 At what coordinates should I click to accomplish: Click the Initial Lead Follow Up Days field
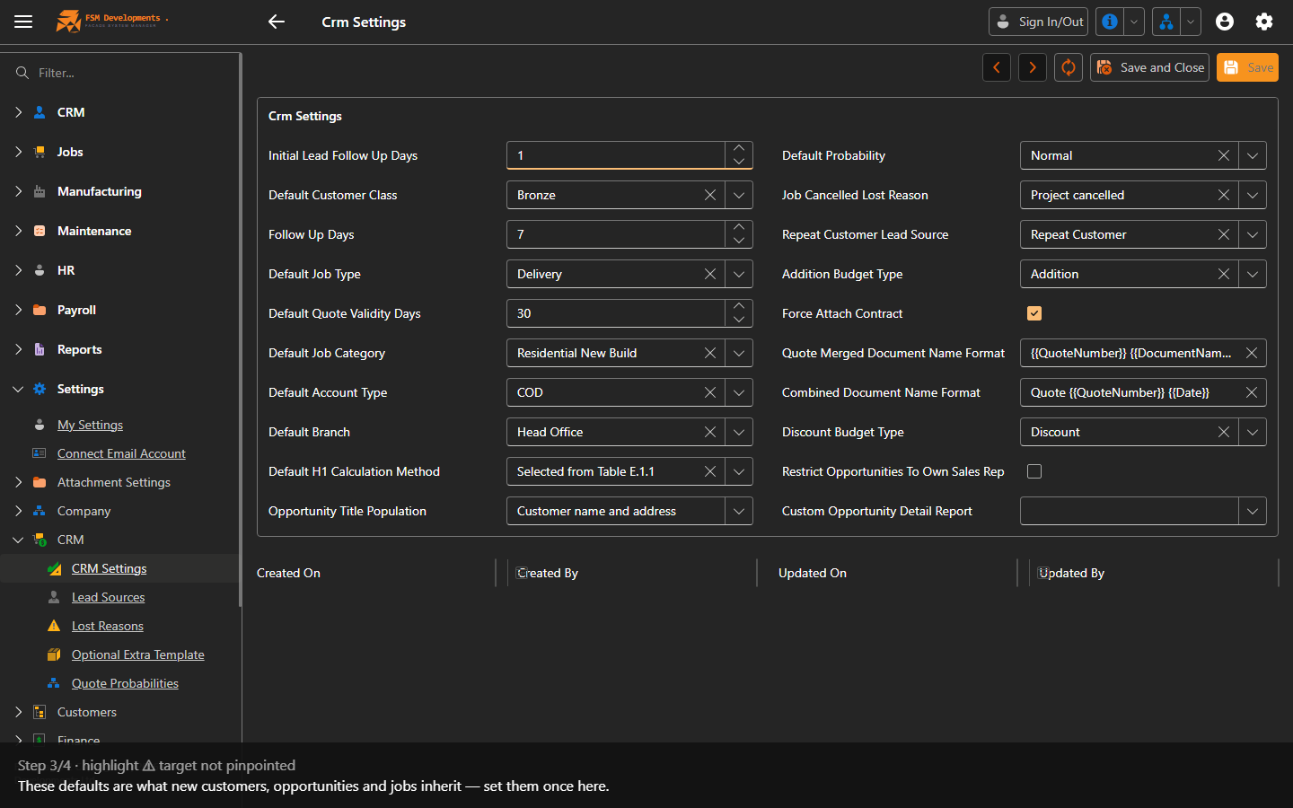[x=616, y=155]
